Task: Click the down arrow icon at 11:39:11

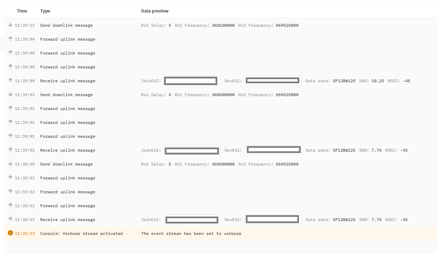Action: [x=10, y=25]
